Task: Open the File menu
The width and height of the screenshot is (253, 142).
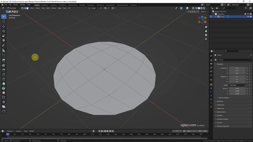Action: coord(6,5)
